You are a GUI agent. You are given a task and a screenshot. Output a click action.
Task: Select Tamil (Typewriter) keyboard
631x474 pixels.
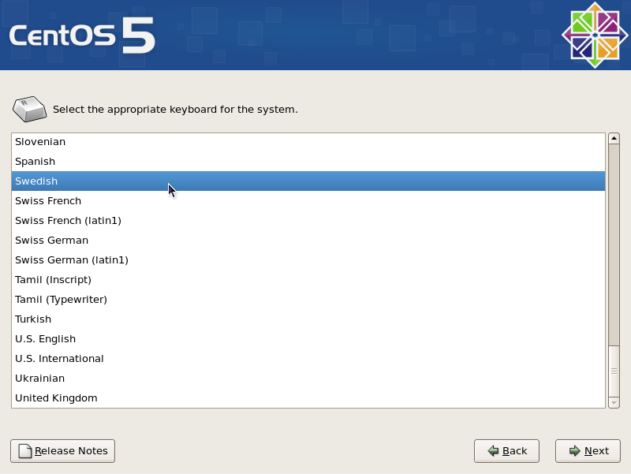pos(308,300)
